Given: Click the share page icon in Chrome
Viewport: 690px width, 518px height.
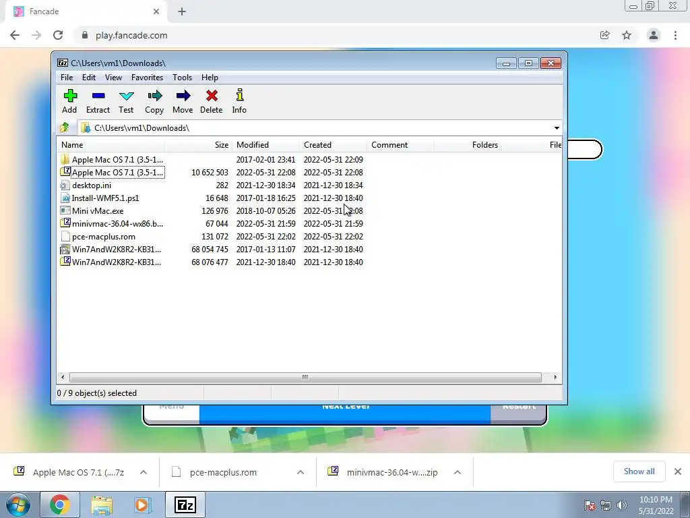Looking at the screenshot, I should pos(605,35).
